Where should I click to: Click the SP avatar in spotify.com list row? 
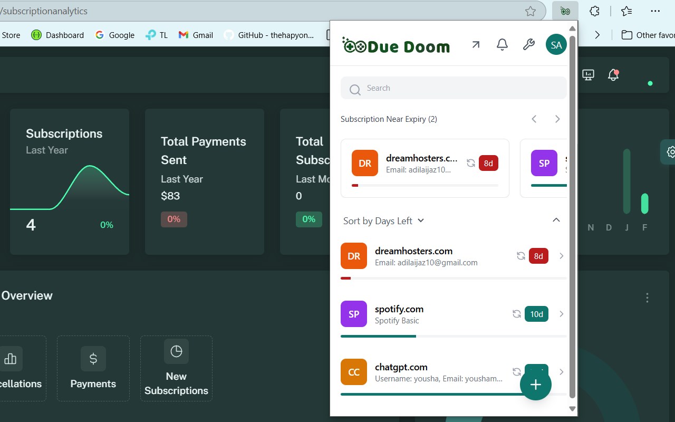tap(354, 314)
